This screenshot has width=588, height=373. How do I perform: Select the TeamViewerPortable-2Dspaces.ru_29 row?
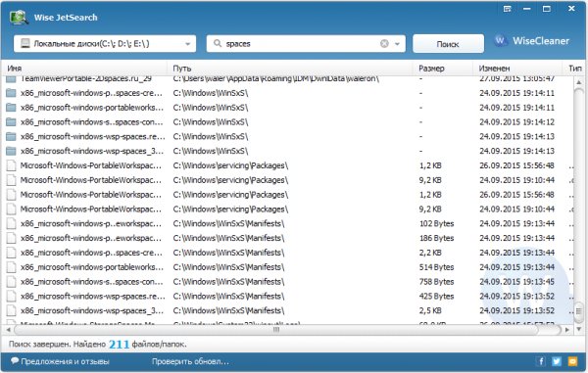[x=288, y=78]
